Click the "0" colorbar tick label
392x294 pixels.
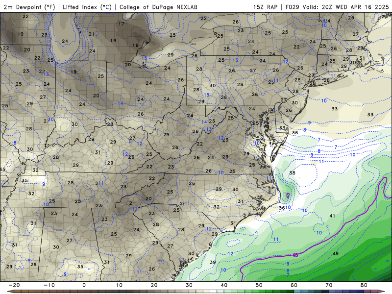coord(84,285)
